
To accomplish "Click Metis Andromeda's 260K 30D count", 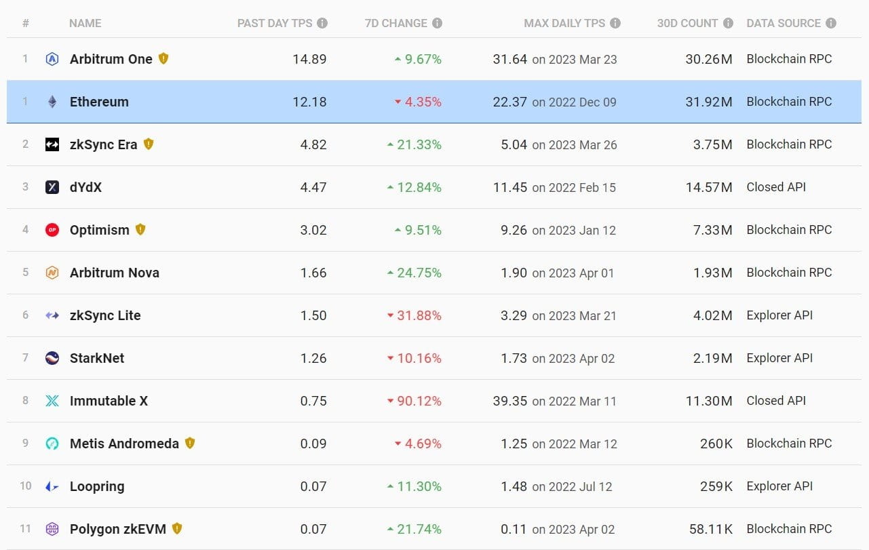I will (x=716, y=444).
